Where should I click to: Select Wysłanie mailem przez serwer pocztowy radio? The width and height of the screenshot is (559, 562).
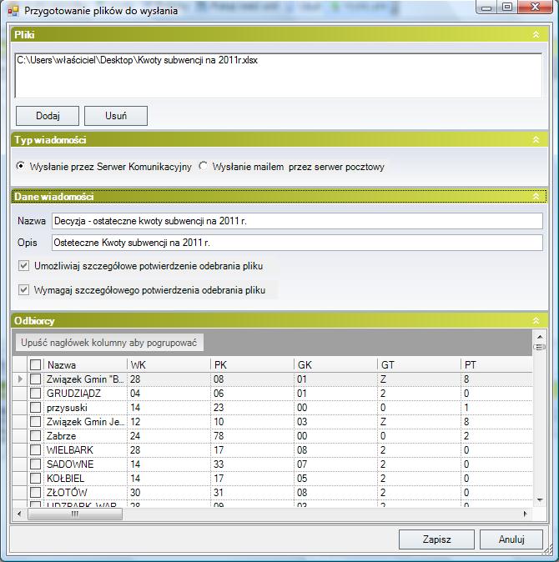[x=204, y=166]
